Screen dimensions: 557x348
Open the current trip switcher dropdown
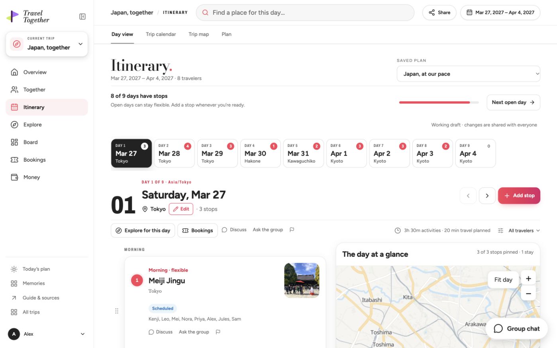47,44
